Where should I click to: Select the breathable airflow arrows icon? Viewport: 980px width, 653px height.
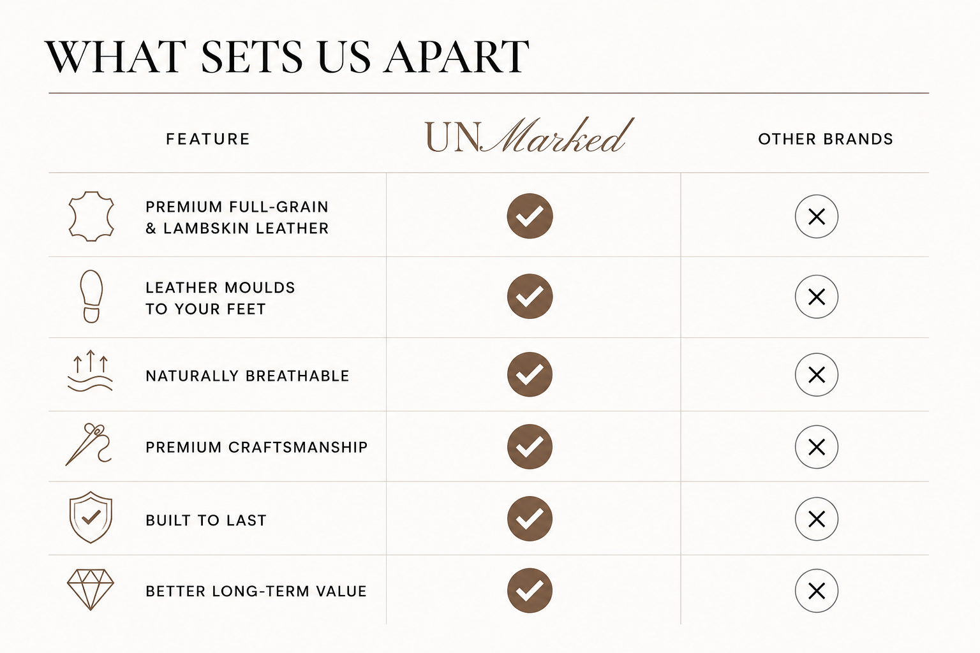(90, 371)
